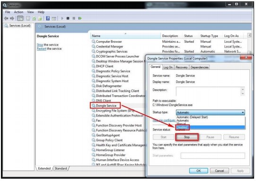Open the Startup type combo box
Screen dimensions: 256x181
[x=210, y=112]
